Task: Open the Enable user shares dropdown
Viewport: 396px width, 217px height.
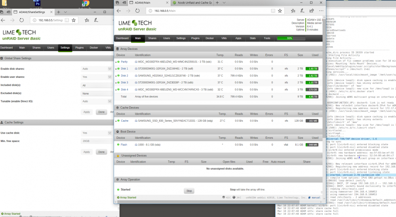Action: pyautogui.click(x=97, y=77)
